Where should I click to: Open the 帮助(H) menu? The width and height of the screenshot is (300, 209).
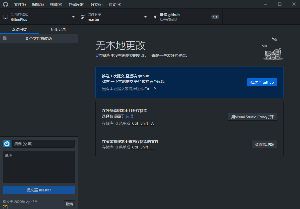115,5
